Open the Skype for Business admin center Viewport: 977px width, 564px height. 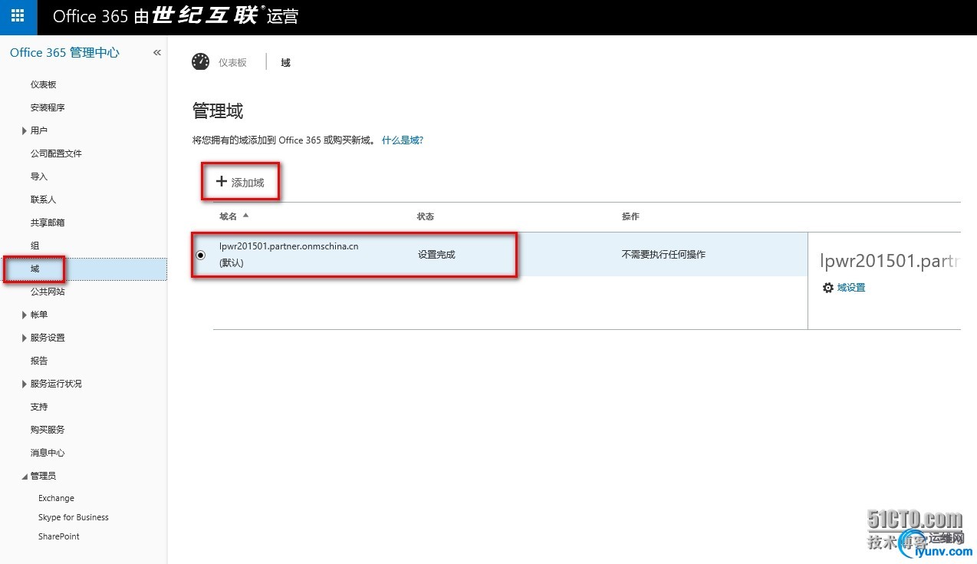coord(74,517)
